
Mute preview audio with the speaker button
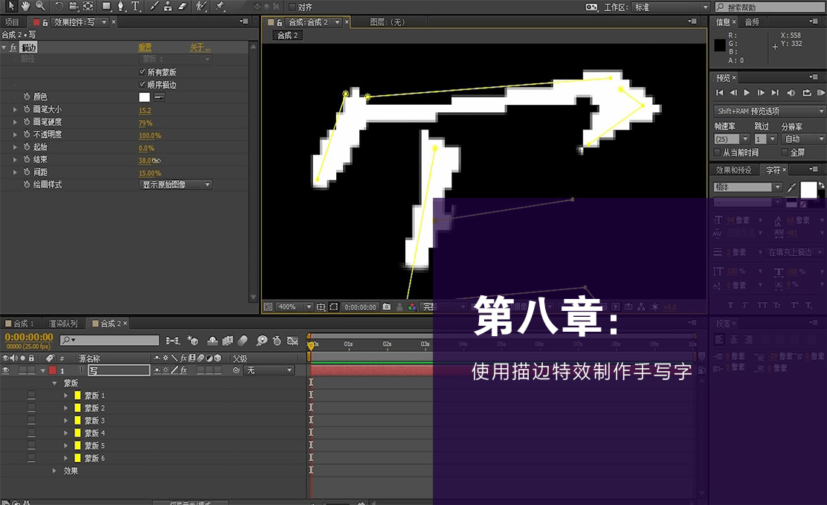click(791, 93)
